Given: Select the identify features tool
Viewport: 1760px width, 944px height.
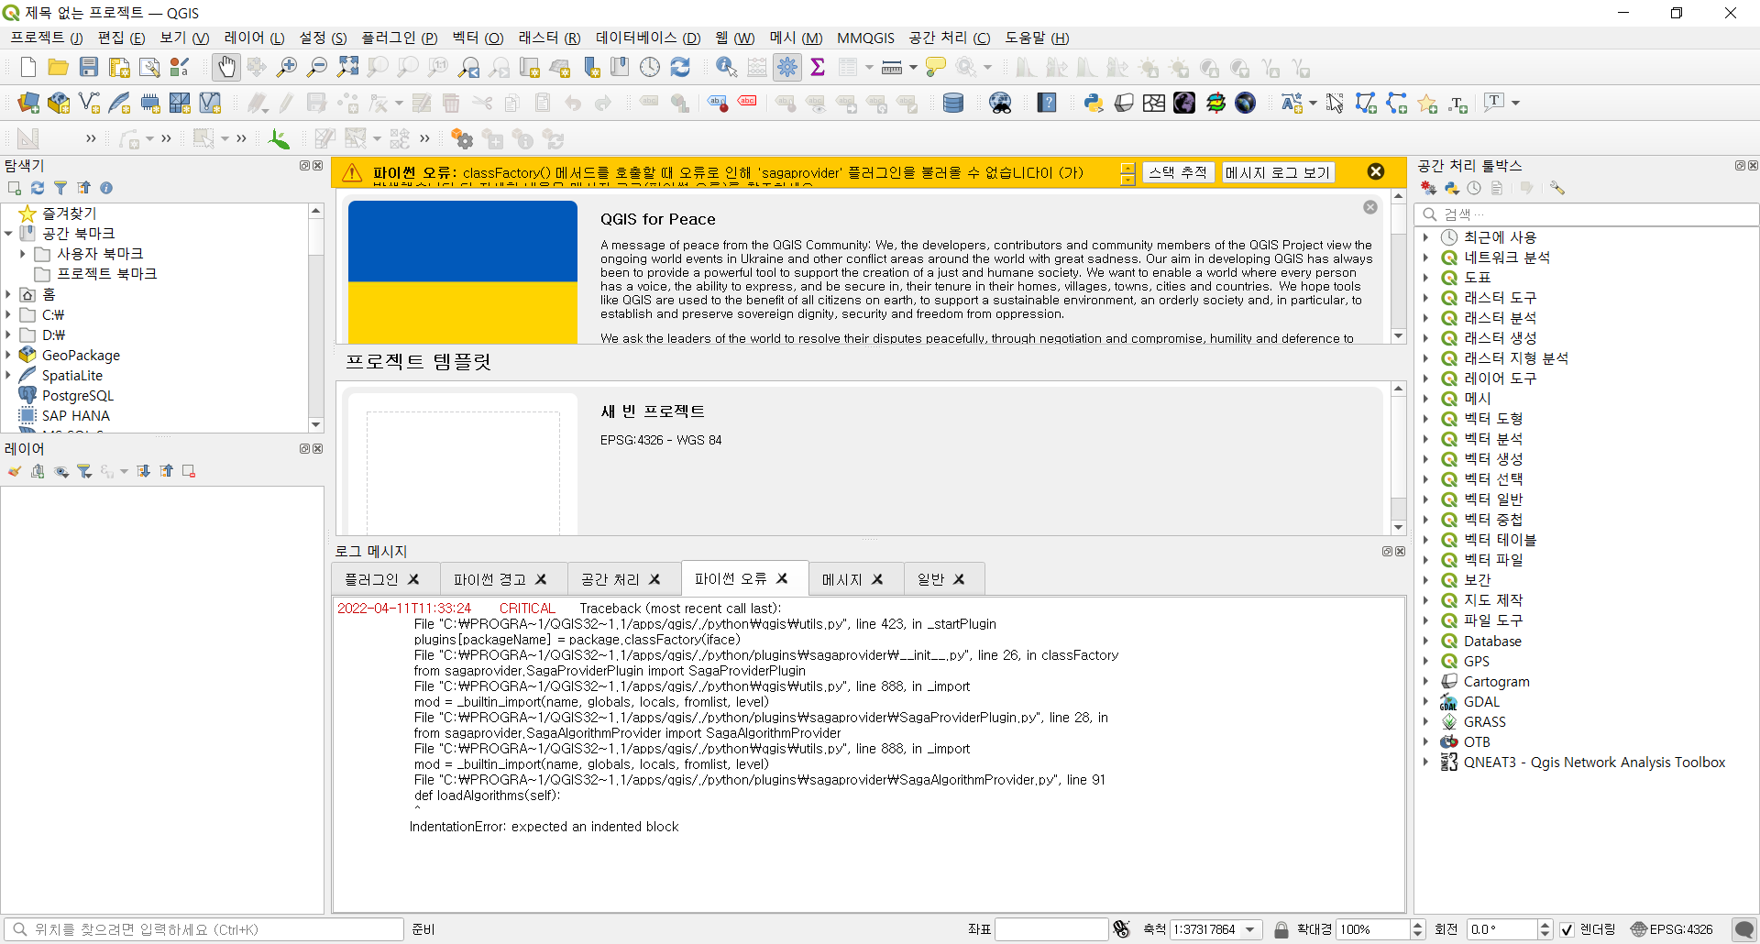Looking at the screenshot, I should [727, 67].
